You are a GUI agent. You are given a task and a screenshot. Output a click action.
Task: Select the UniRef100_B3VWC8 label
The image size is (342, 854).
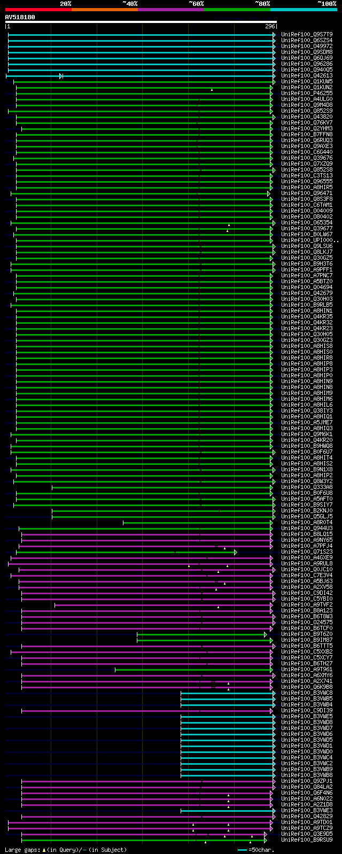(x=307, y=693)
